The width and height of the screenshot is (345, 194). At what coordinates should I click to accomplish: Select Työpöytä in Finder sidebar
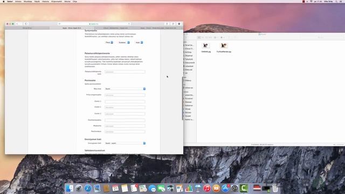pos(189,59)
